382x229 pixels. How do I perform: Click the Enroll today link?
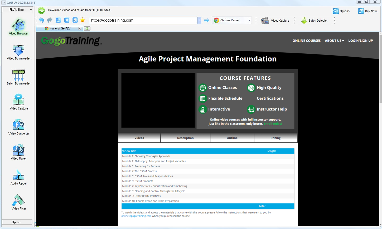tap(273, 124)
